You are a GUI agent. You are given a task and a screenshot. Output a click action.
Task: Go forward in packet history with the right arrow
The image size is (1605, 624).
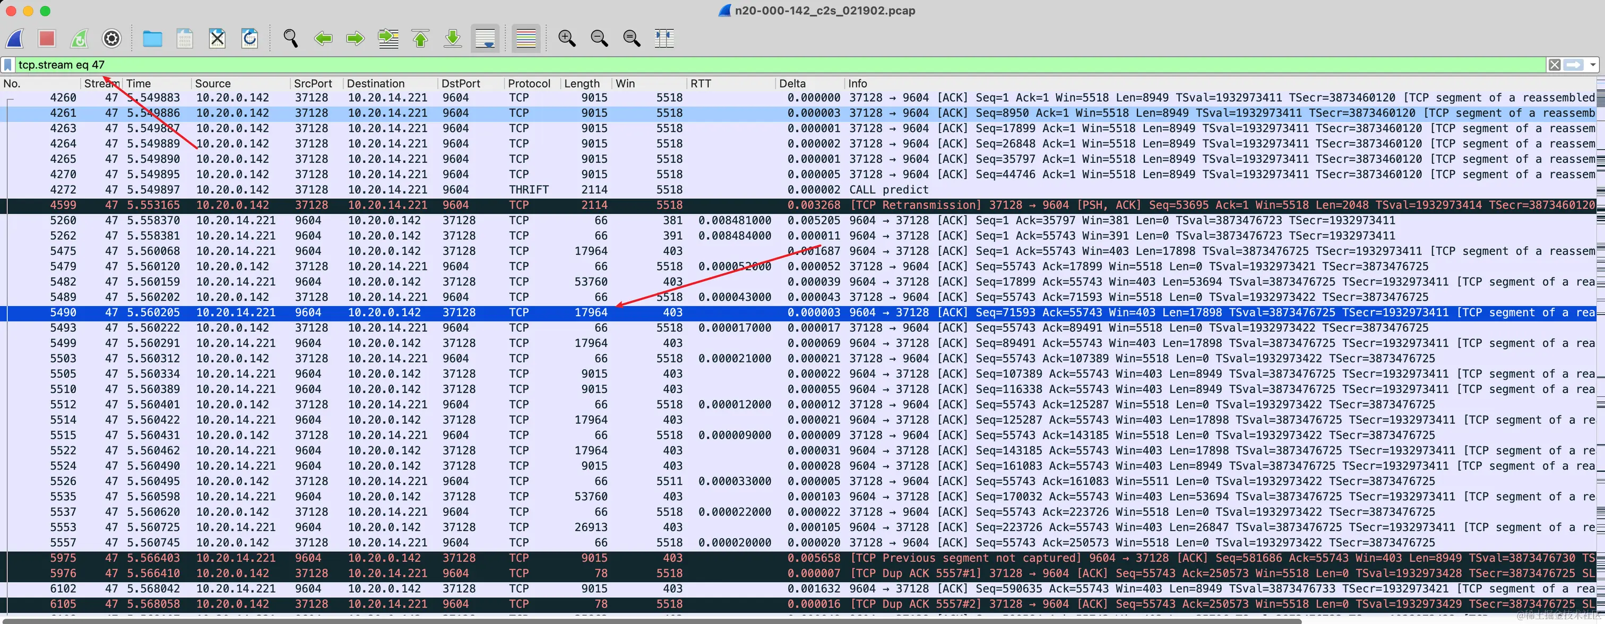coord(355,39)
